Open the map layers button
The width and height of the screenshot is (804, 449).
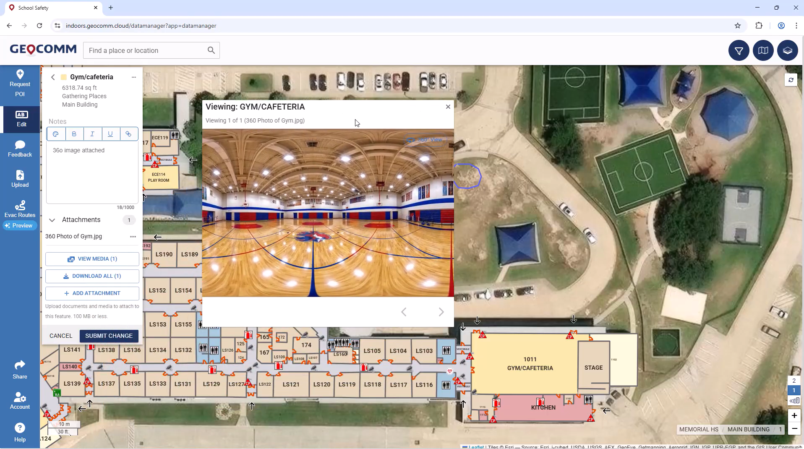[787, 50]
